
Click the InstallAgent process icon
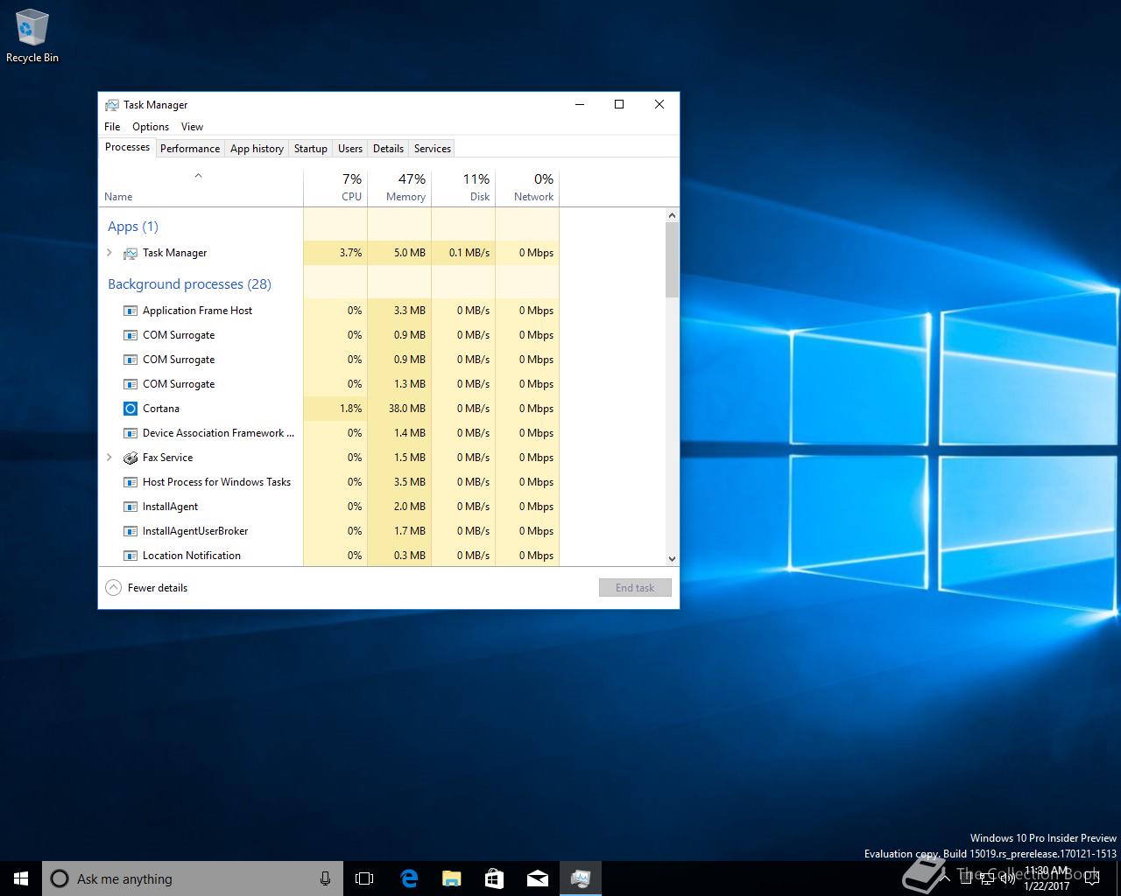130,507
